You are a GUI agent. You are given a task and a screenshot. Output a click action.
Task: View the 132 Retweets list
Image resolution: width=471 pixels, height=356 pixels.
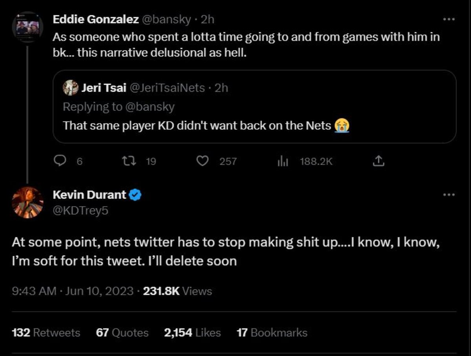pos(46,333)
